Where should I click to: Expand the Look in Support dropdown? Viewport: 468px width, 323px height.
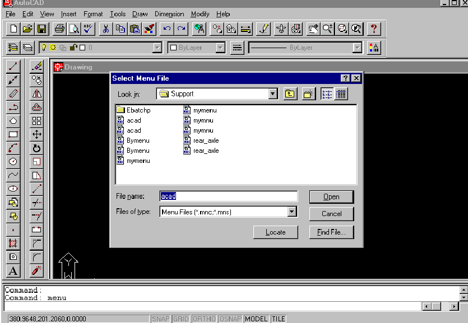point(272,94)
